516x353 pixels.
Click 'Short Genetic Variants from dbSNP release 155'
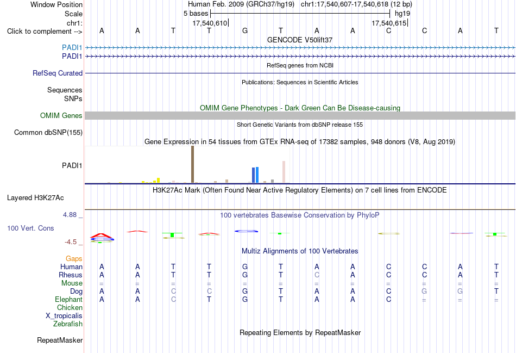point(300,125)
